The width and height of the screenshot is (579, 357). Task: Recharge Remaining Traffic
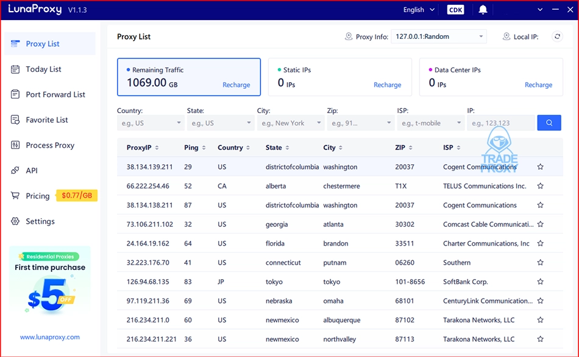(236, 85)
